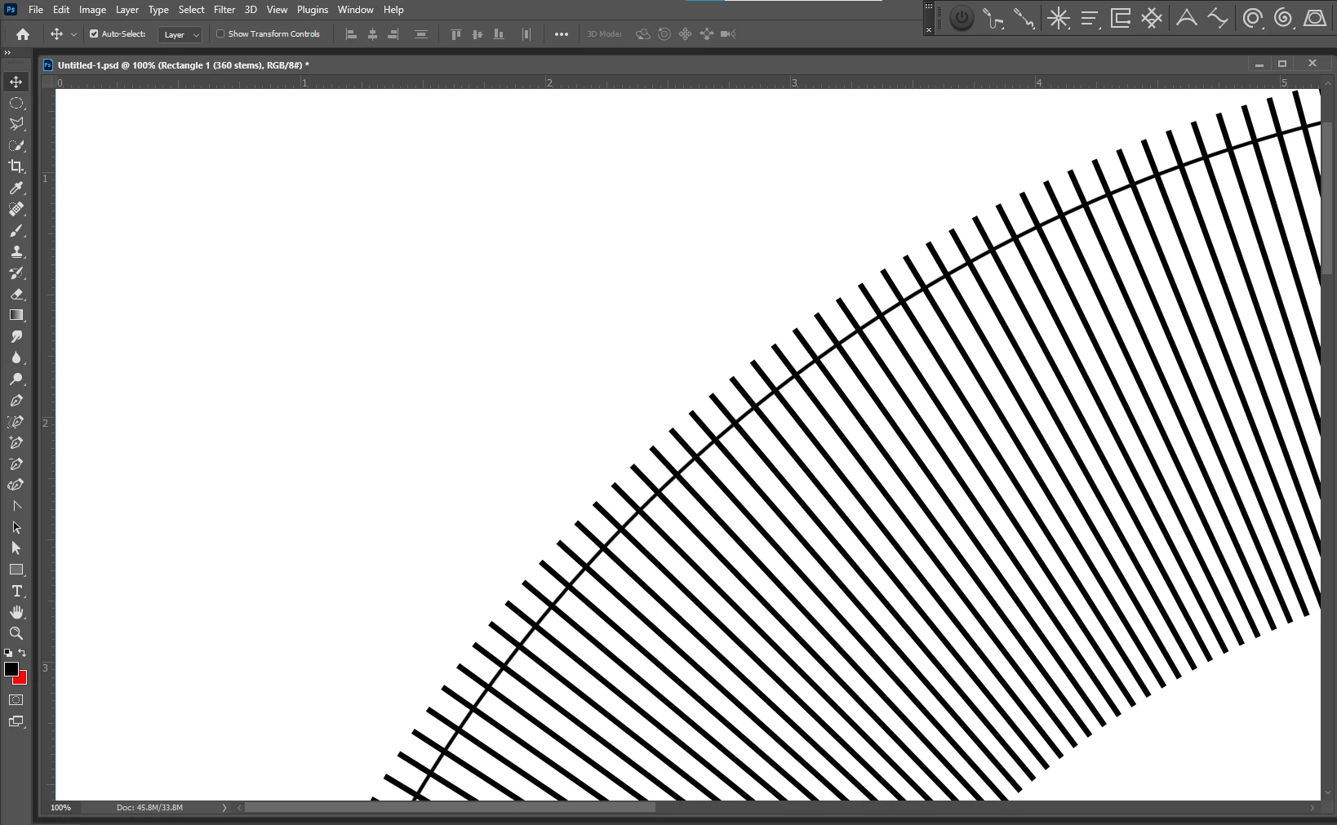Swap foreground and background colors
Screen dimensions: 1337x825
click(22, 653)
